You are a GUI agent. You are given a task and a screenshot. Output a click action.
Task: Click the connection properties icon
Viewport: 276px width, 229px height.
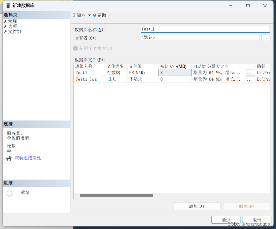coord(9,158)
